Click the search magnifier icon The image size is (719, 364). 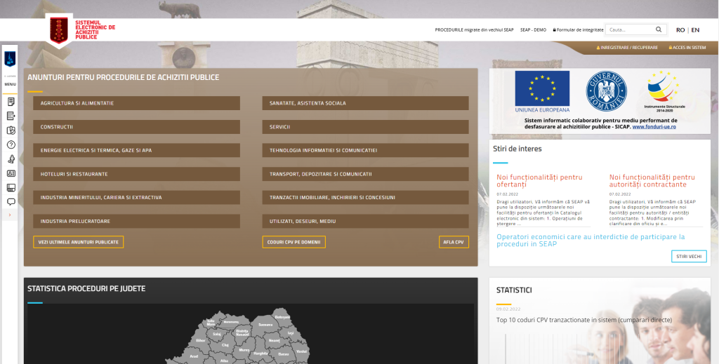659,30
